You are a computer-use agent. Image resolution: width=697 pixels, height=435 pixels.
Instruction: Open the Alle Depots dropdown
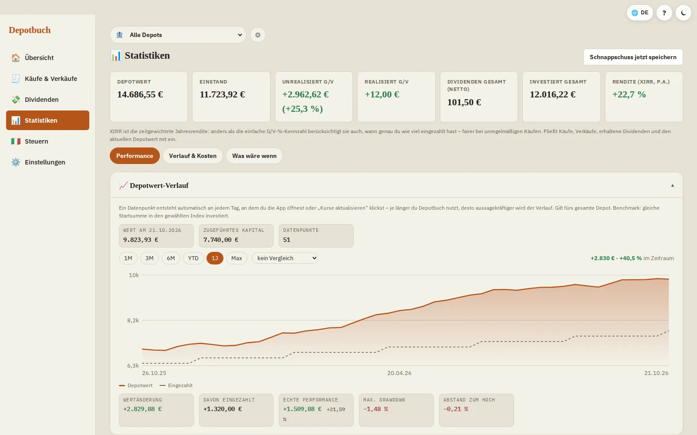pyautogui.click(x=178, y=35)
